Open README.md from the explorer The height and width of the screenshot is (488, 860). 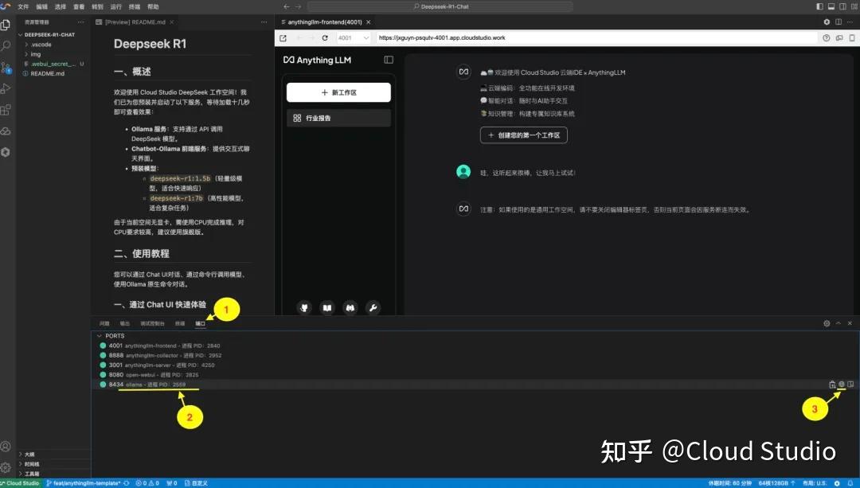[48, 72]
